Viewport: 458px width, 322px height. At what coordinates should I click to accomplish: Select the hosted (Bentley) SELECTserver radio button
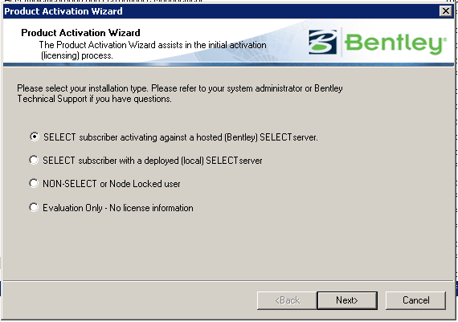tap(35, 137)
